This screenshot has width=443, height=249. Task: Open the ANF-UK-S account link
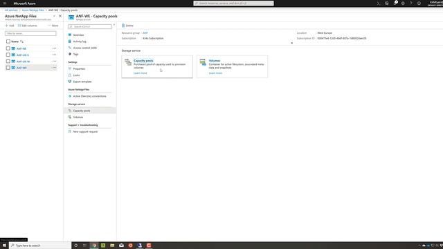pos(23,55)
